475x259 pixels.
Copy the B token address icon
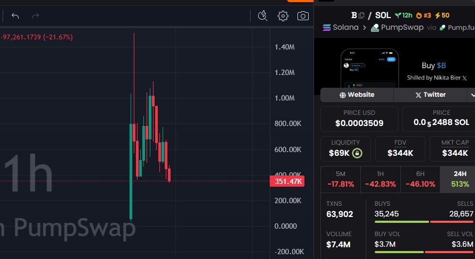coord(361,15)
